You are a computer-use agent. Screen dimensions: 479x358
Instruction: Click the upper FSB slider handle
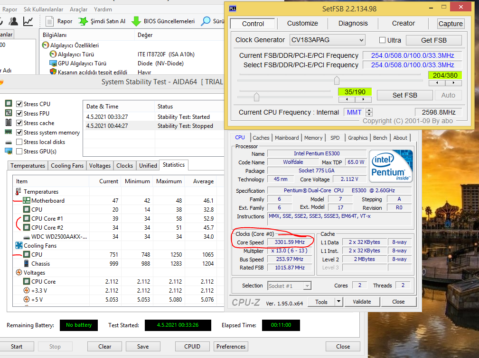point(337,81)
